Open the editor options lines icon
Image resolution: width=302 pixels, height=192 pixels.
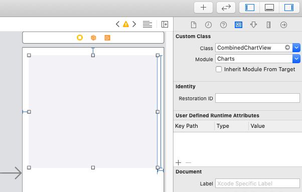[147, 24]
